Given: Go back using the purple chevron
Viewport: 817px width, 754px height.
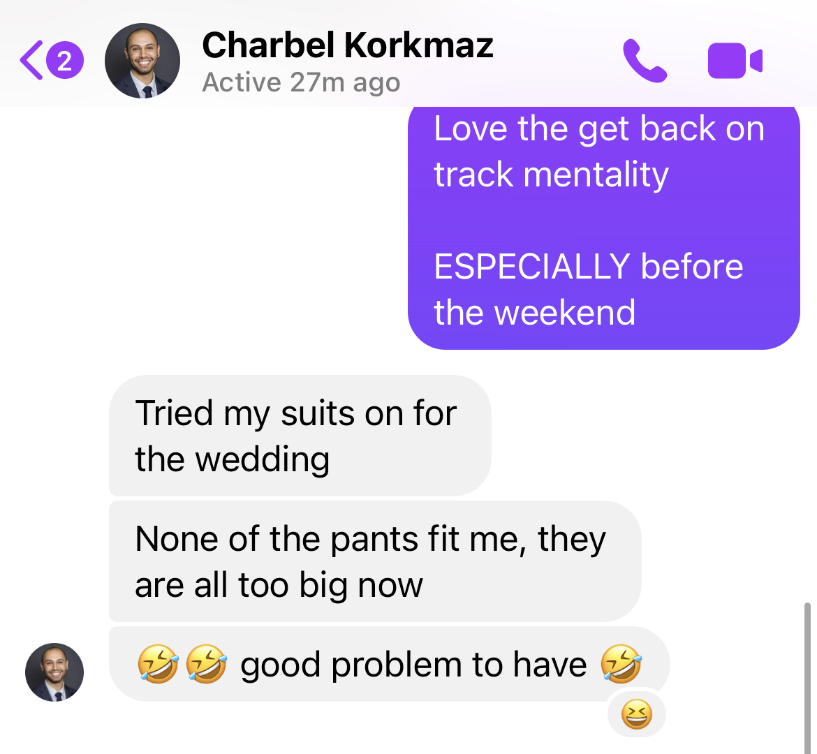Looking at the screenshot, I should [x=31, y=61].
